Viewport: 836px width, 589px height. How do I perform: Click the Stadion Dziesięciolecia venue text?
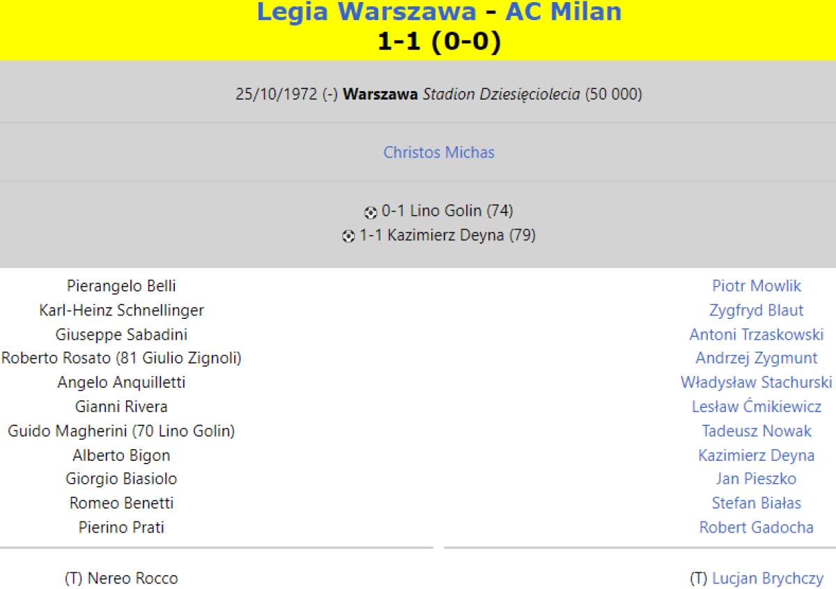[x=502, y=94]
